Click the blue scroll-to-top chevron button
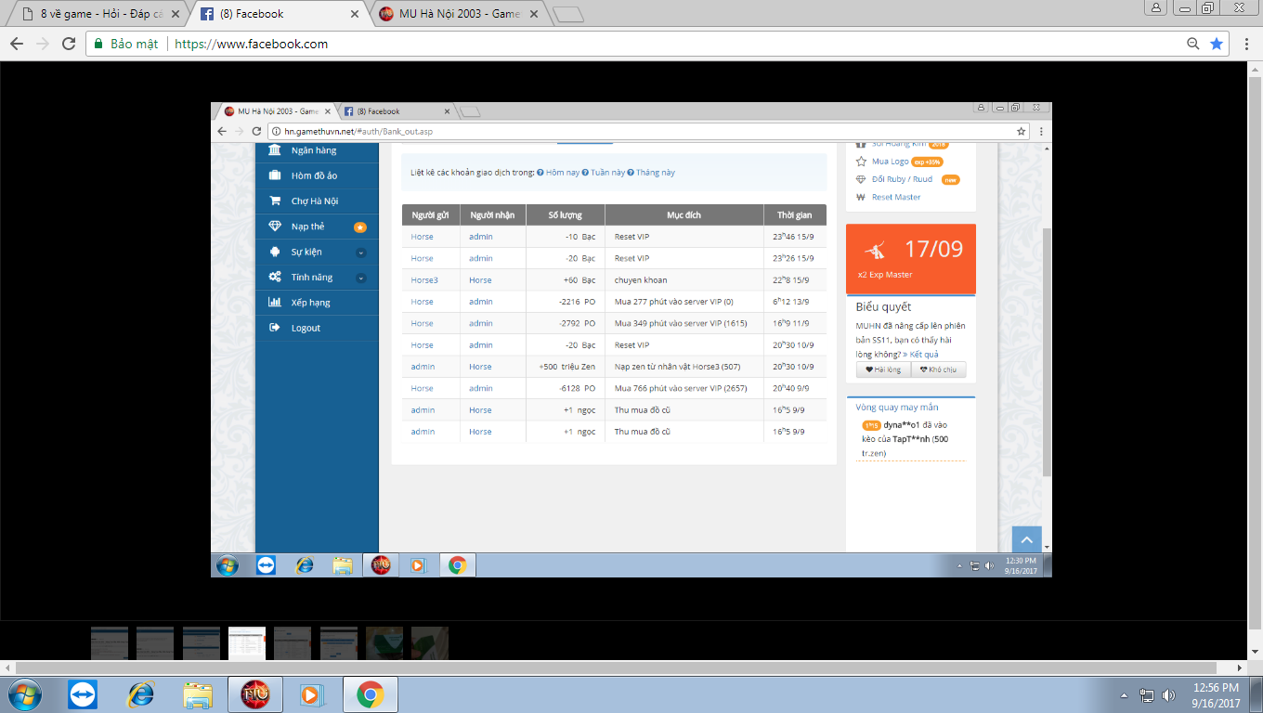 1026,539
